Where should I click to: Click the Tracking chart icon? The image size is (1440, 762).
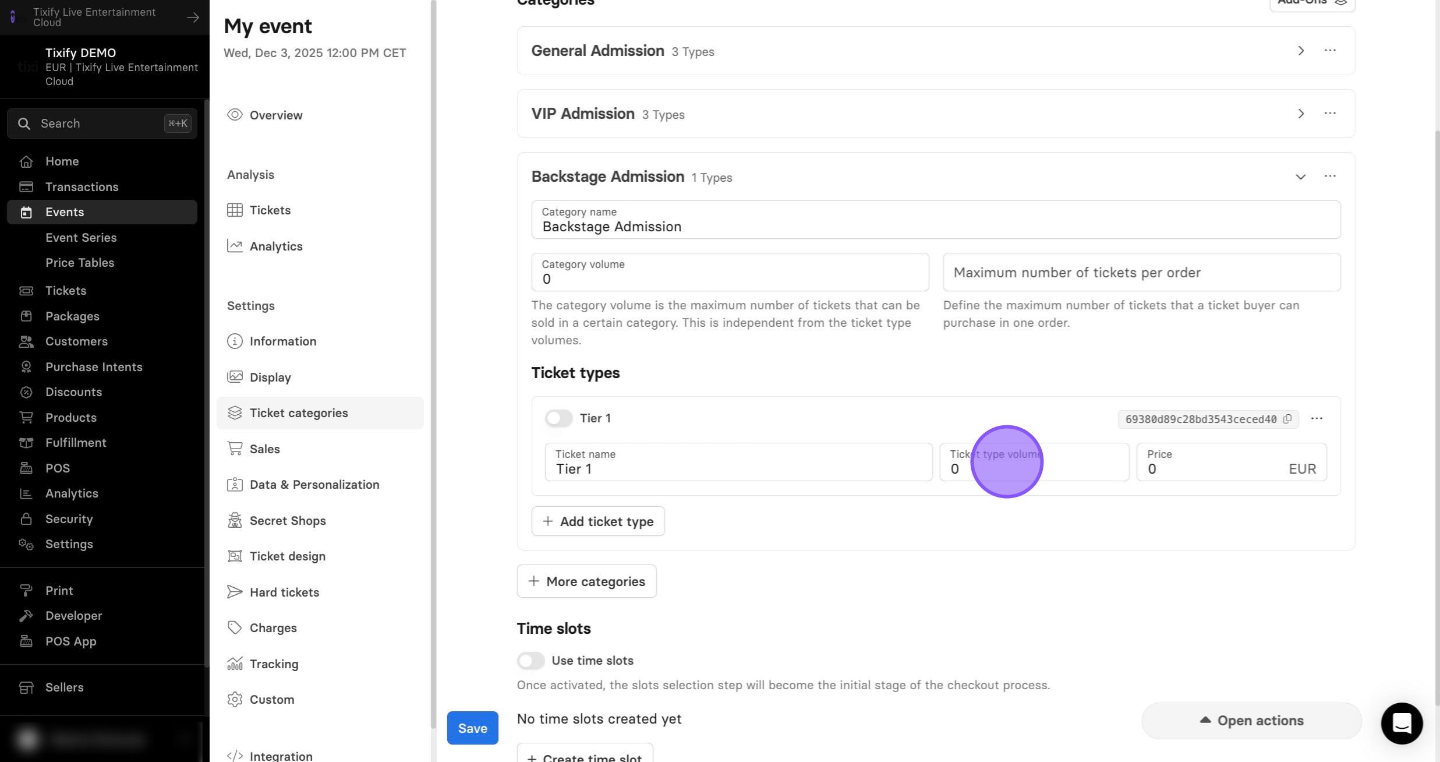[235, 664]
